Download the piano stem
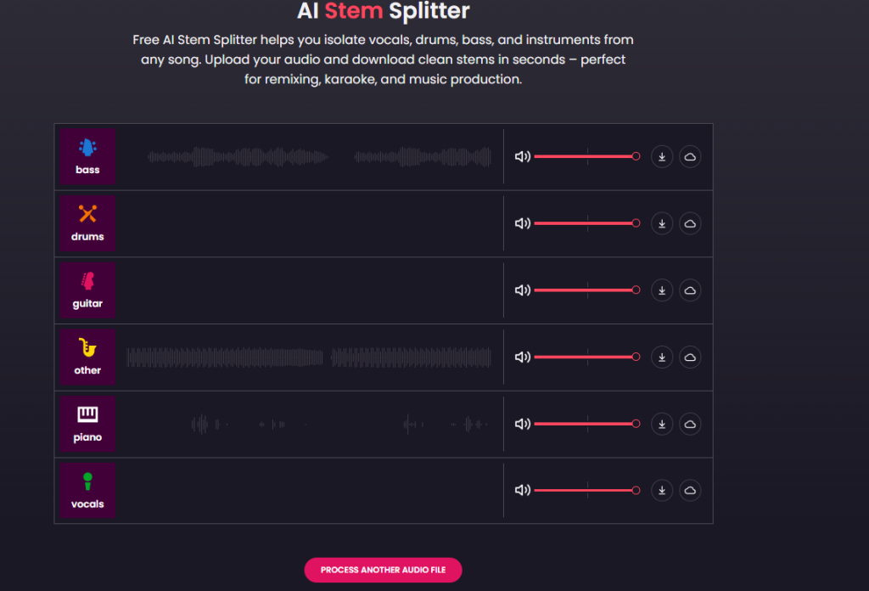Screen dimensions: 869x591 pos(662,424)
